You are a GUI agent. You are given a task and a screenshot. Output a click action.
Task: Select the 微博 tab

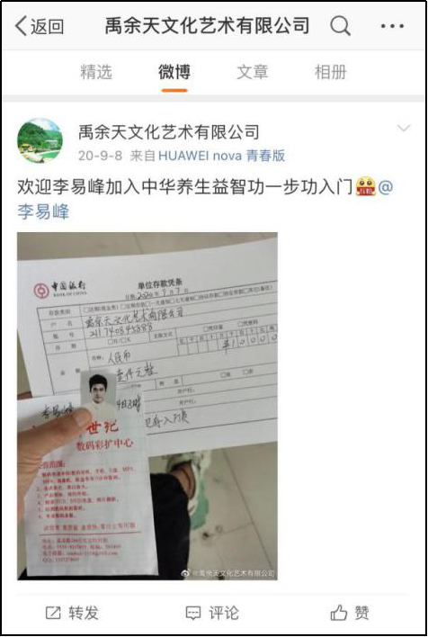tap(174, 72)
